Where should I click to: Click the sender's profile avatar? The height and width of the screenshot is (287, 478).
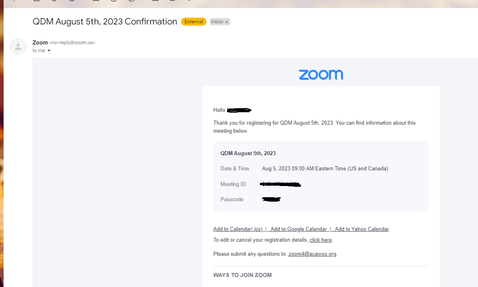[x=18, y=46]
